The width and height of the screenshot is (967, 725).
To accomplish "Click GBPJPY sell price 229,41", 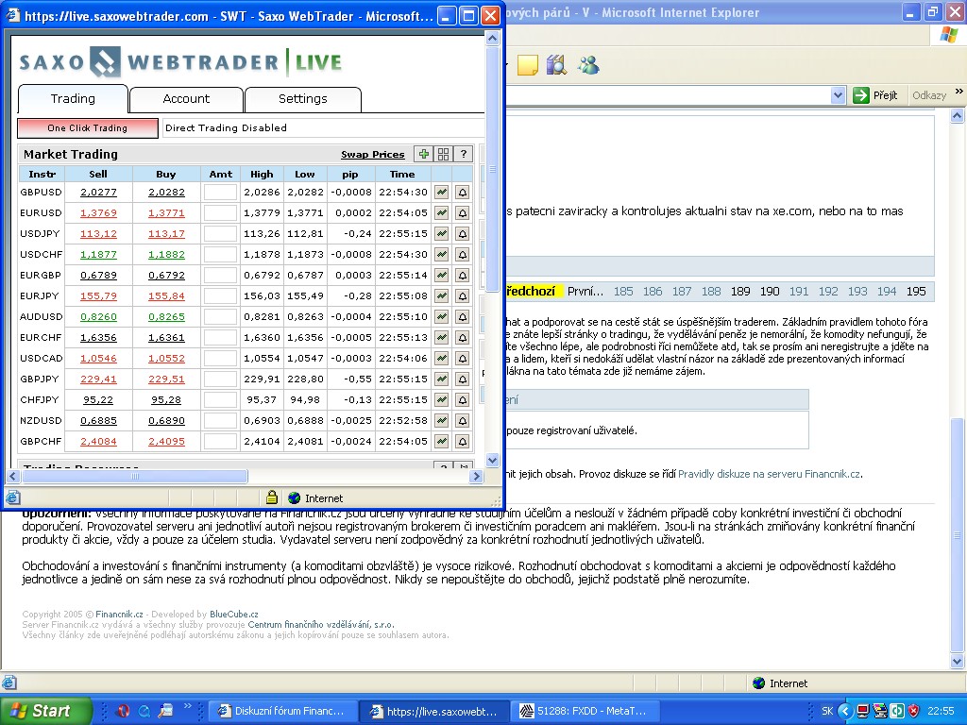I will click(x=98, y=379).
